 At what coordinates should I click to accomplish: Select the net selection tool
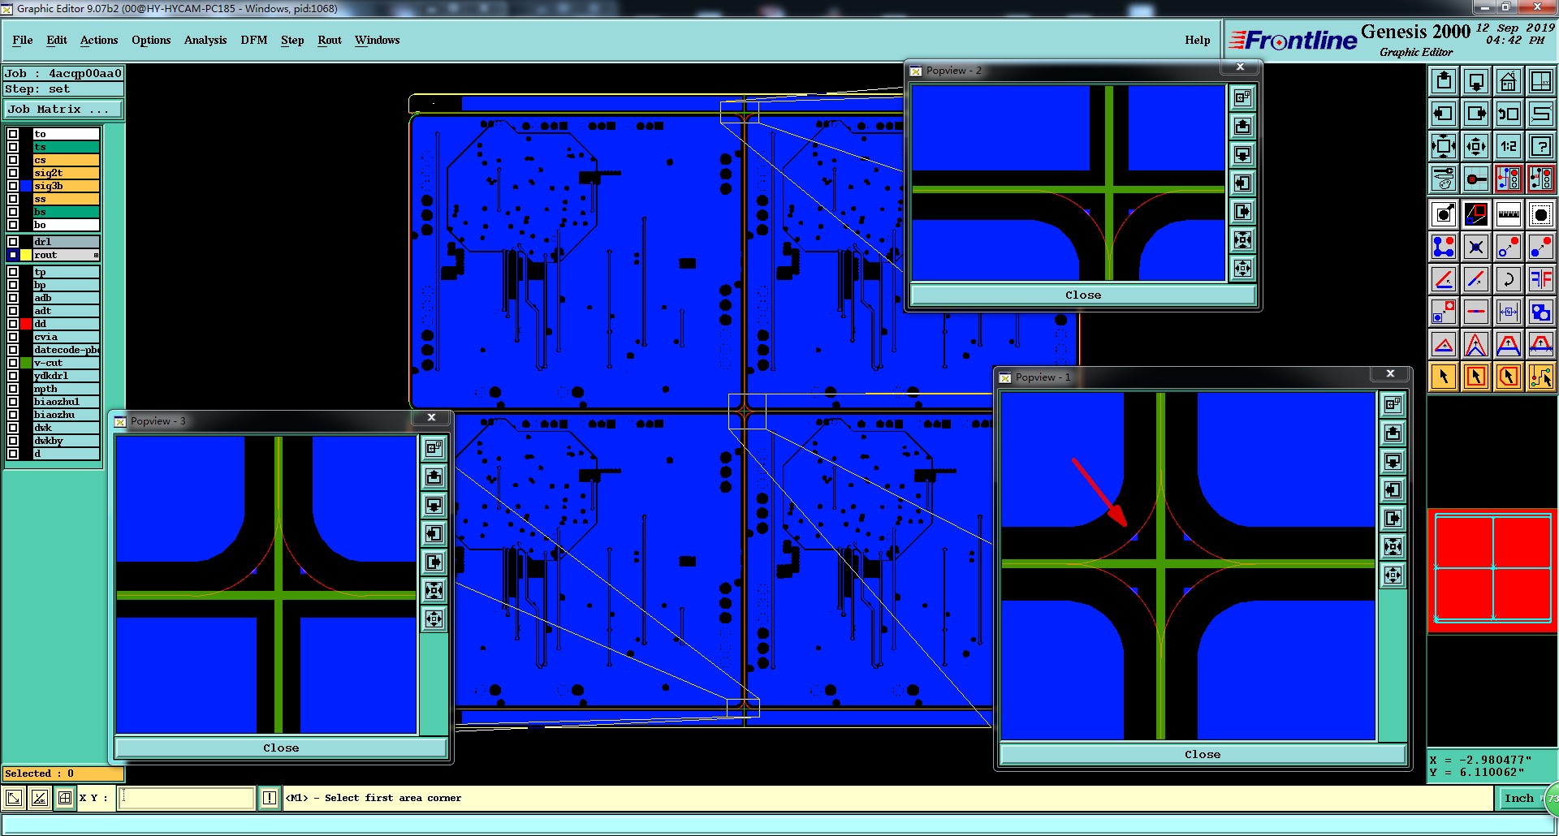pos(1540,377)
